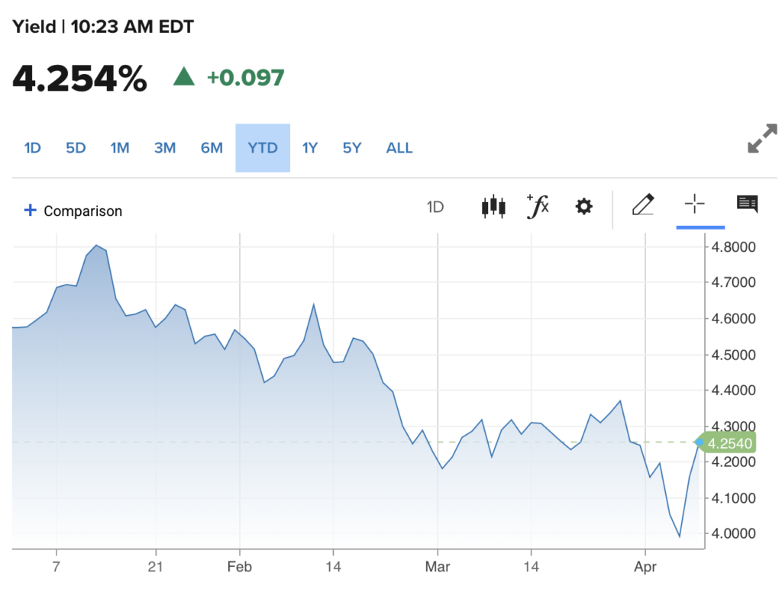Open chart settings gear
The image size is (782, 608).
[583, 207]
